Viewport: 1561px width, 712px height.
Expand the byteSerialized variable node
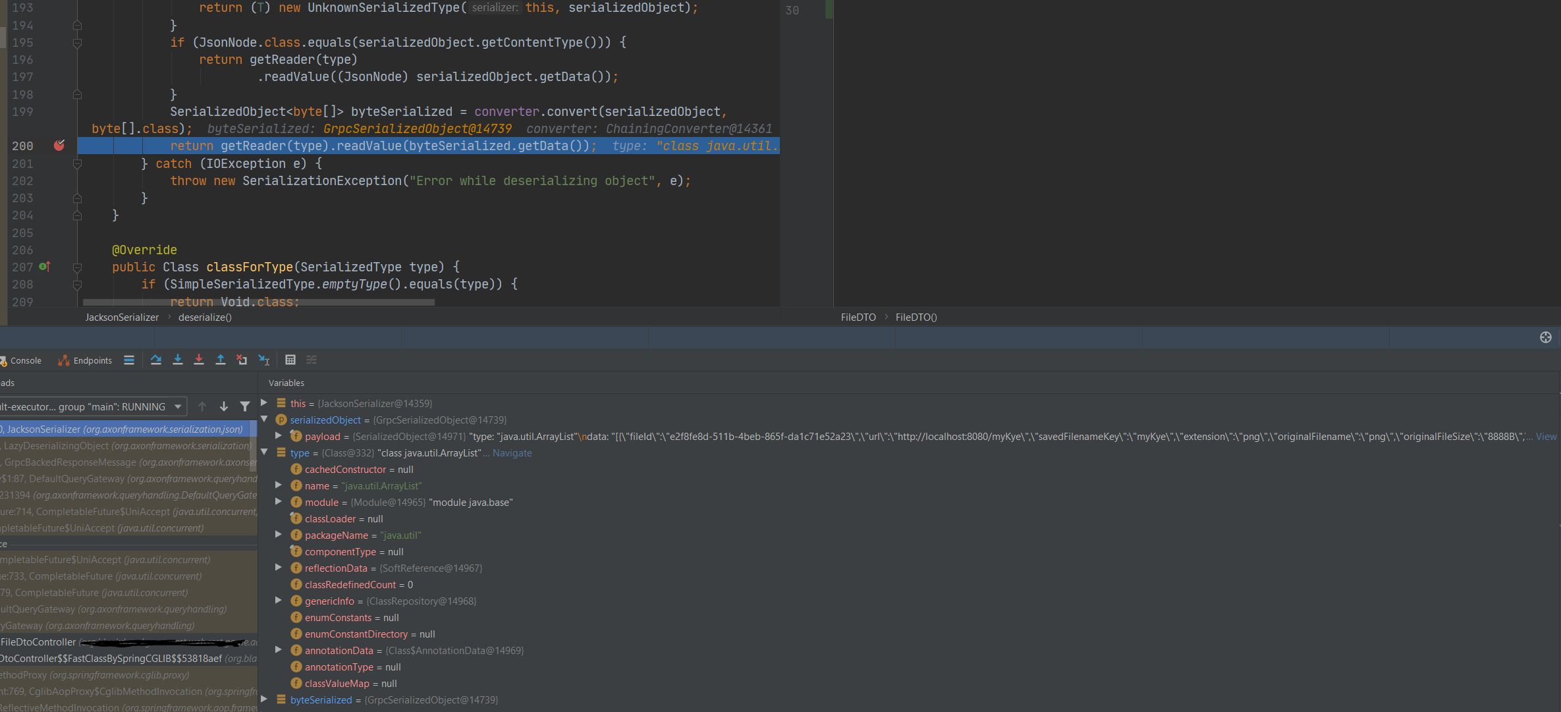coord(264,699)
